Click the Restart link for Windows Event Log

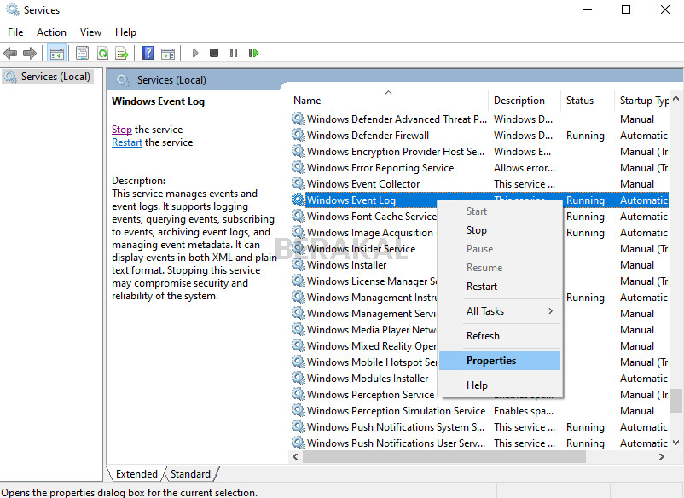pos(126,142)
